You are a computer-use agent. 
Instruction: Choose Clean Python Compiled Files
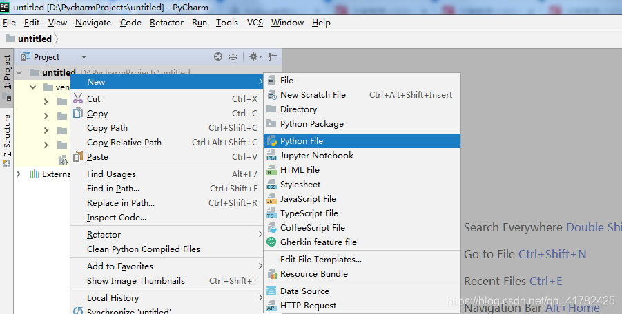pos(167,249)
